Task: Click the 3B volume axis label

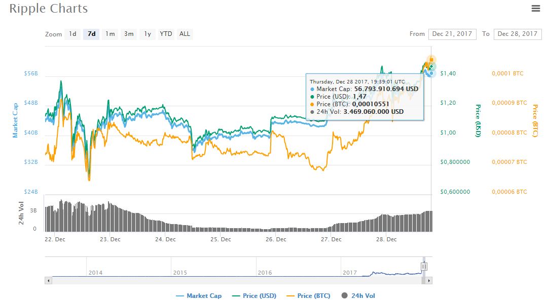Action: [x=33, y=211]
